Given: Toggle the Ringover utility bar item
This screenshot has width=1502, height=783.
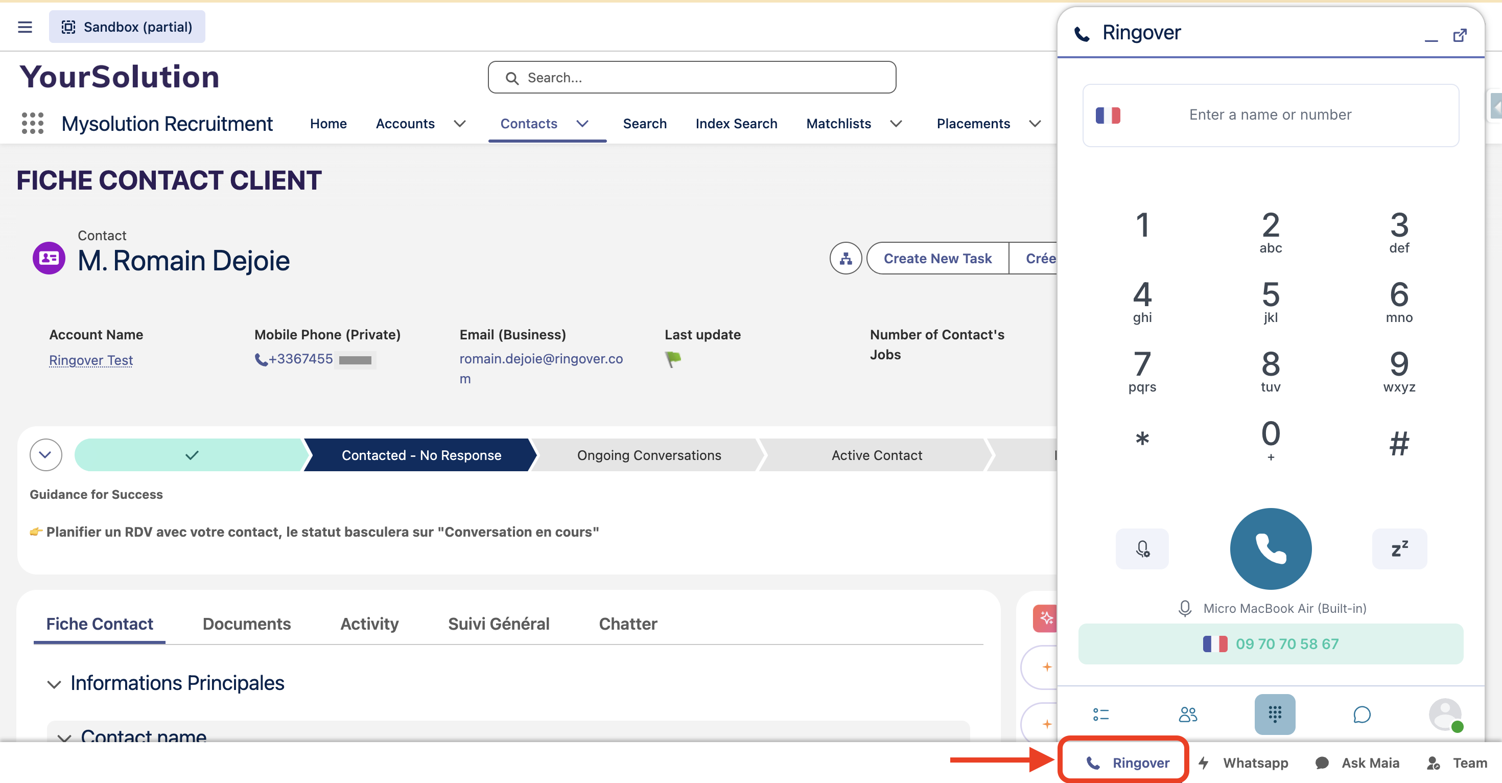Looking at the screenshot, I should 1128,763.
